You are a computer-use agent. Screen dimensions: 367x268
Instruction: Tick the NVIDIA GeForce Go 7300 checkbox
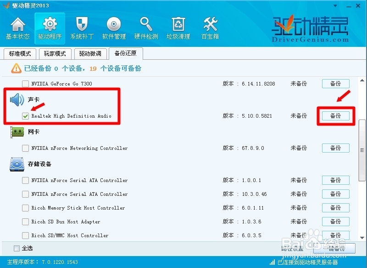pyautogui.click(x=25, y=84)
